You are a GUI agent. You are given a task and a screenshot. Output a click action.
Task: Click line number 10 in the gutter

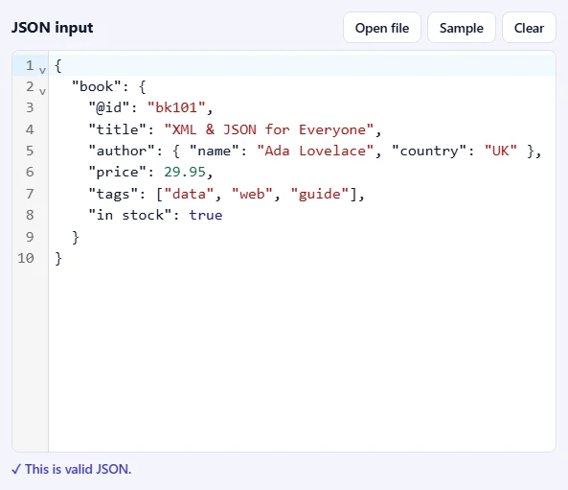[26, 258]
